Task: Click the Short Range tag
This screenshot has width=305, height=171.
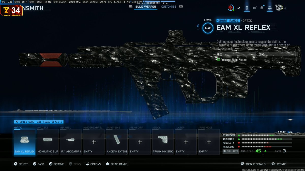Action: coord(228,21)
